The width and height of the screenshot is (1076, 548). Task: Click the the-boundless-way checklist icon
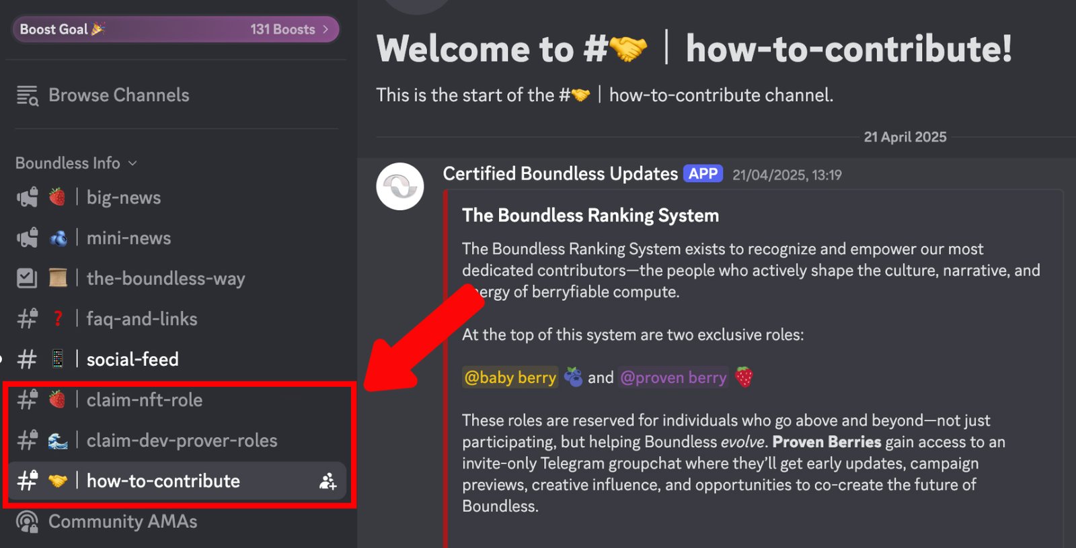[27, 278]
